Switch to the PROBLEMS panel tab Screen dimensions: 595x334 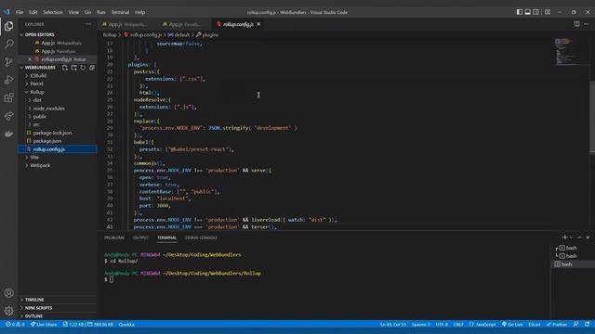114,238
